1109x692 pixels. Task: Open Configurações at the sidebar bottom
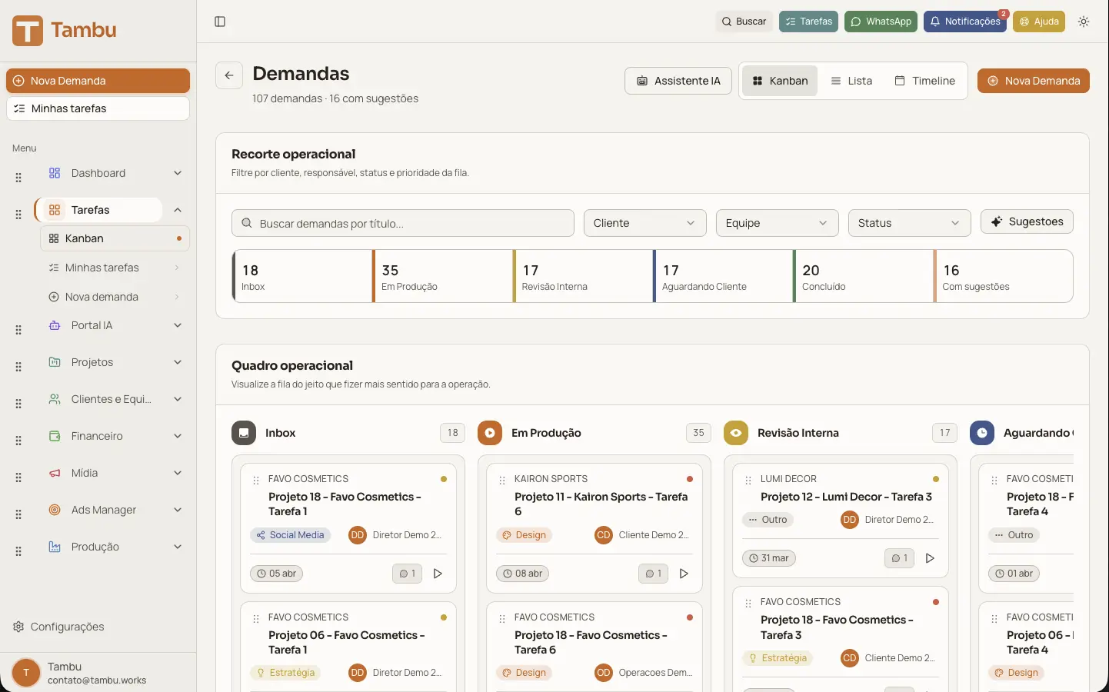point(66,626)
